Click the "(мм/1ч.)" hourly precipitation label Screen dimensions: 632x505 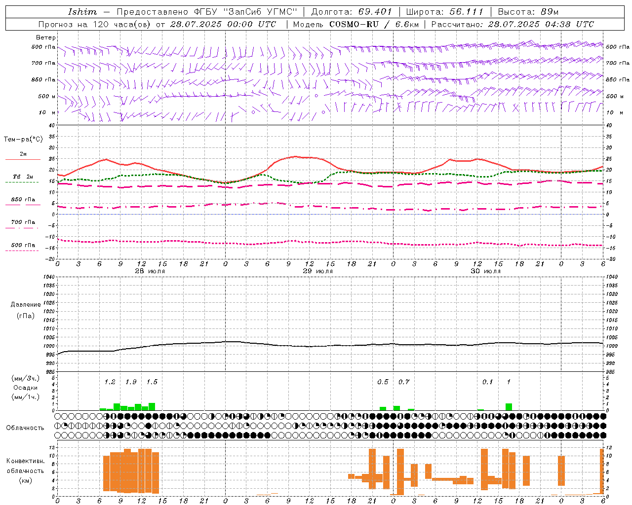point(26,397)
